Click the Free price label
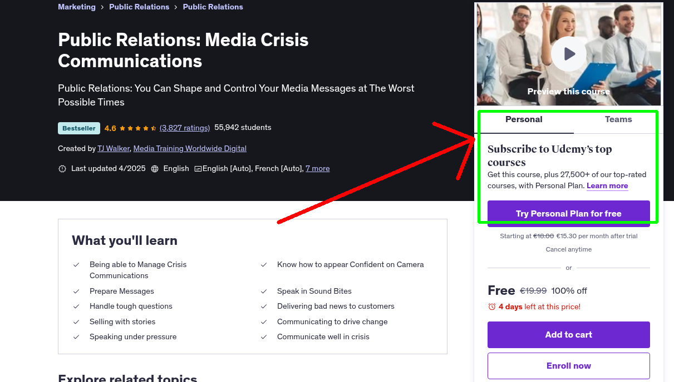The width and height of the screenshot is (674, 382). pos(501,290)
